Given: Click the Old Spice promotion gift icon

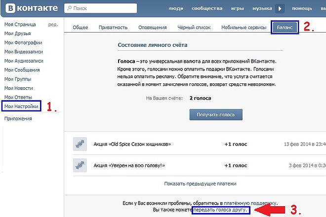Looking at the screenshot, I should [80, 144].
